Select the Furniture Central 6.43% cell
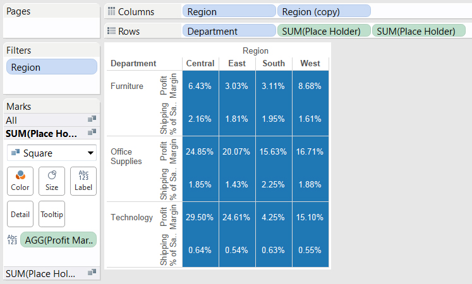Viewport: 472px width, 284px height. [x=200, y=86]
